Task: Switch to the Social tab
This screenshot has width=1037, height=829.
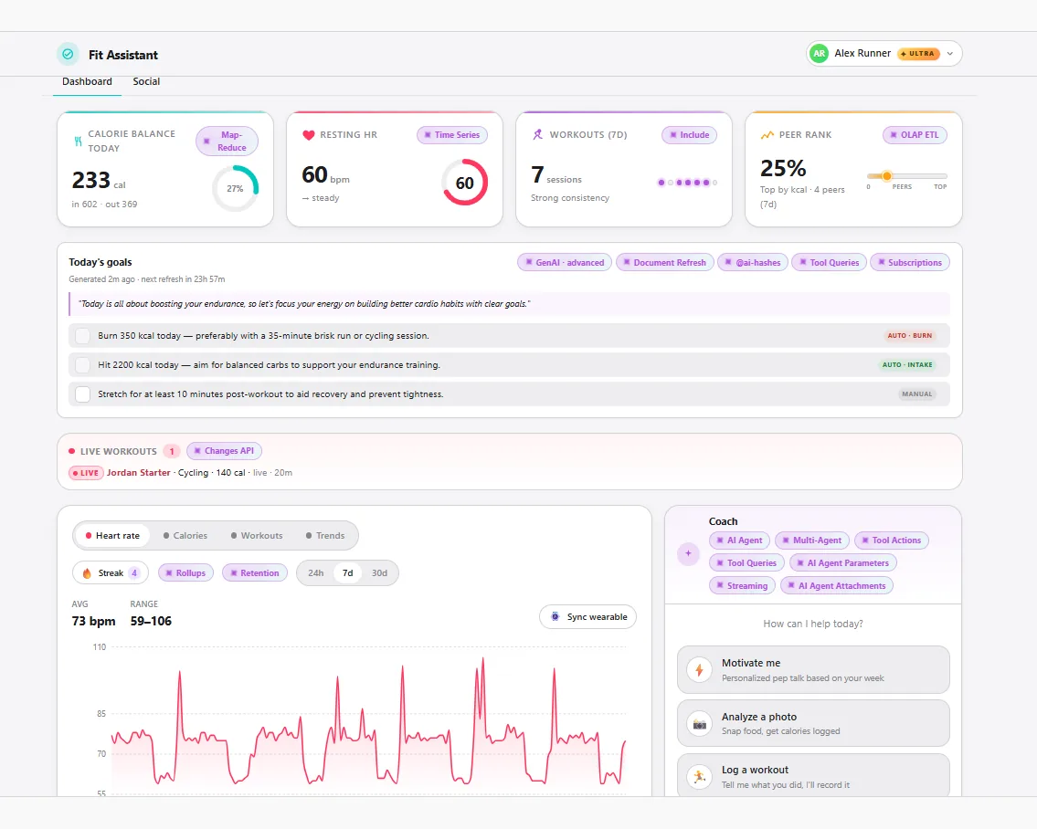Action: point(146,81)
